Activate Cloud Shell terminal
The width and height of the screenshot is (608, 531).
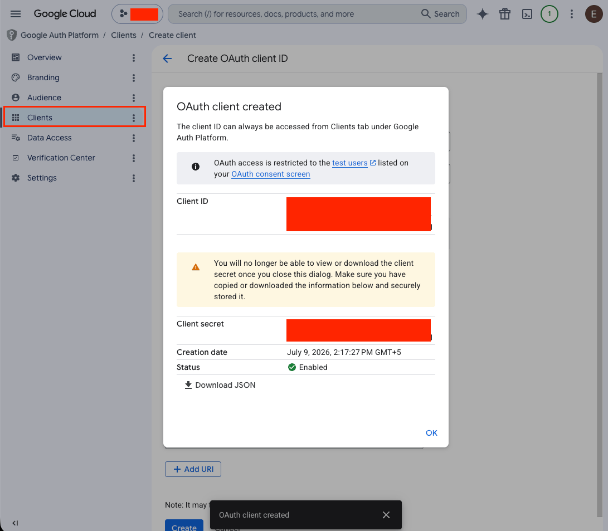527,14
